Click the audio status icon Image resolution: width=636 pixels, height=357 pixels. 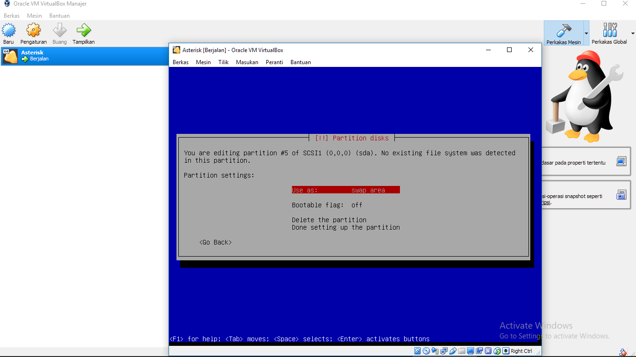click(x=435, y=351)
